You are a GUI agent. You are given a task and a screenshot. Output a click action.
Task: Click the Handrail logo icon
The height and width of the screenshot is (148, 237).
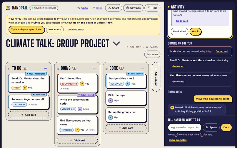click(x=8, y=8)
